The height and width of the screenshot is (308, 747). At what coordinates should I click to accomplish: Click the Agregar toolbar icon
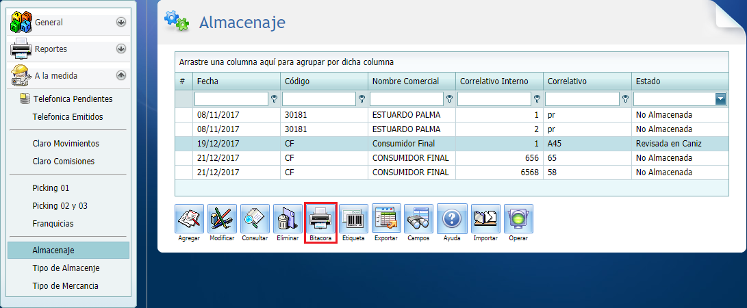pos(189,219)
